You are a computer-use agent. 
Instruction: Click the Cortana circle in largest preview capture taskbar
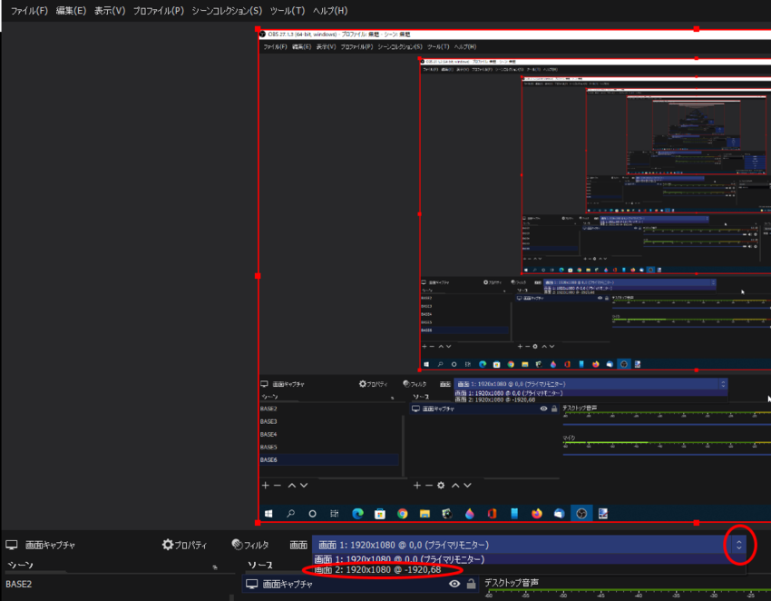pyautogui.click(x=312, y=513)
